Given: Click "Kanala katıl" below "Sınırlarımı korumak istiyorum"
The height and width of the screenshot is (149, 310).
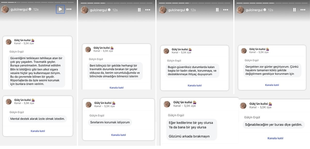Looking at the screenshot, I should click(x=118, y=135).
